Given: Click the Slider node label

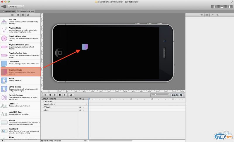Looking at the screenshot, I should click(x=11, y=137).
